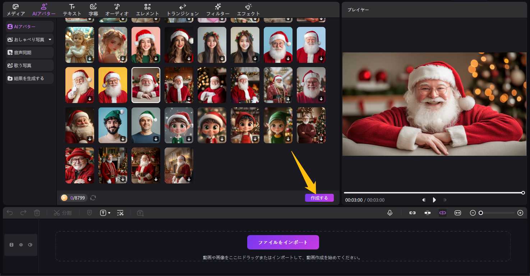Select the green-hat bearded man avatar thumbnail

(113, 125)
